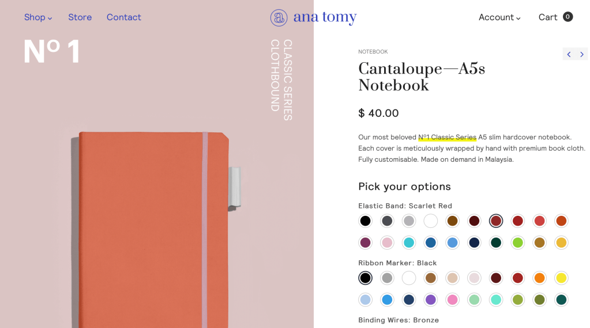Open the cart item count badge
The width and height of the screenshot is (590, 328).
[568, 17]
